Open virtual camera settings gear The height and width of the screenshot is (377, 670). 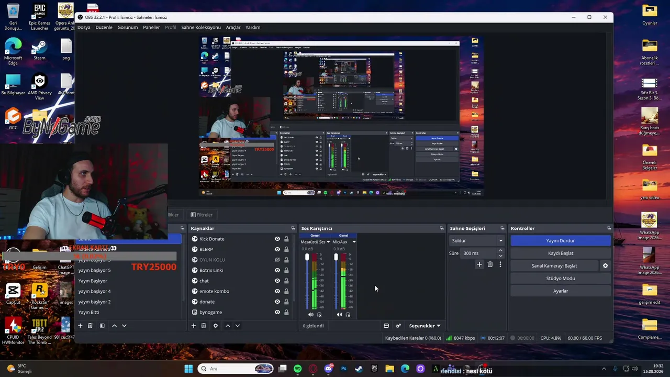tap(606, 265)
